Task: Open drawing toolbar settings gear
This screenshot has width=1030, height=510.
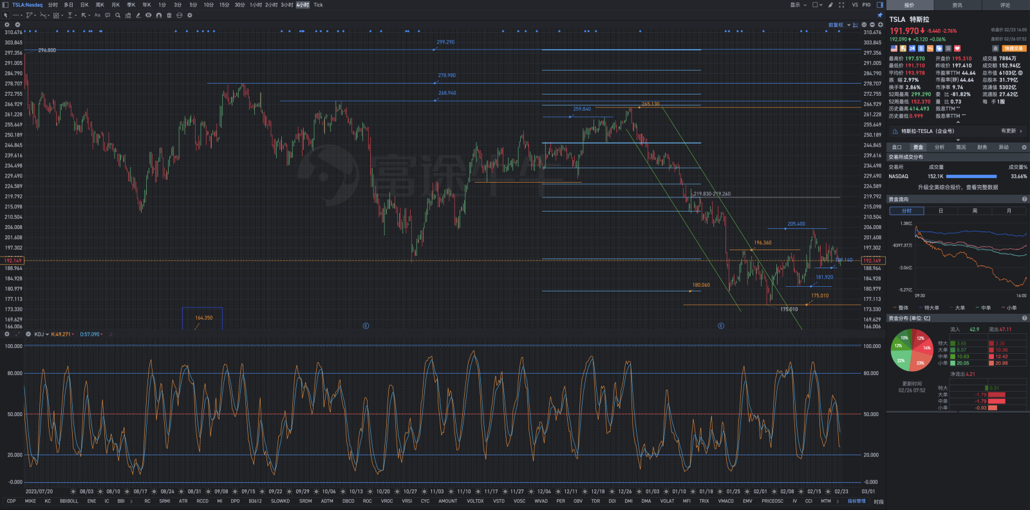Action: (190, 15)
